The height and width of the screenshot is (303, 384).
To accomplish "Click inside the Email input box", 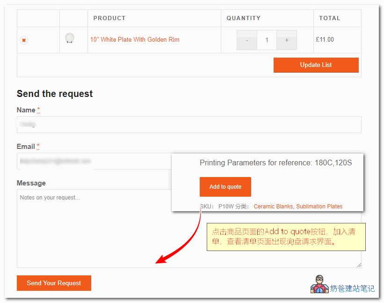I will coord(94,161).
